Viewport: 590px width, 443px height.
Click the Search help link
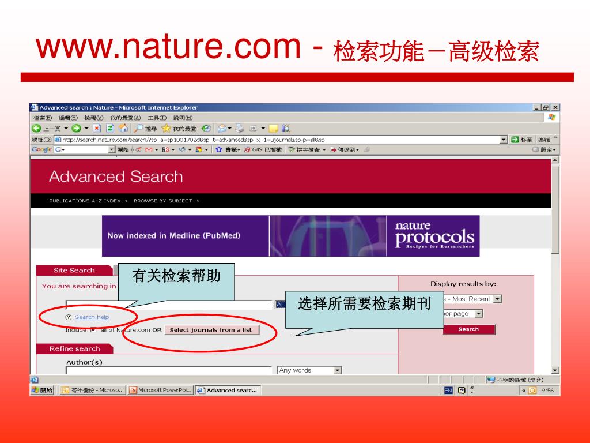pos(92,317)
